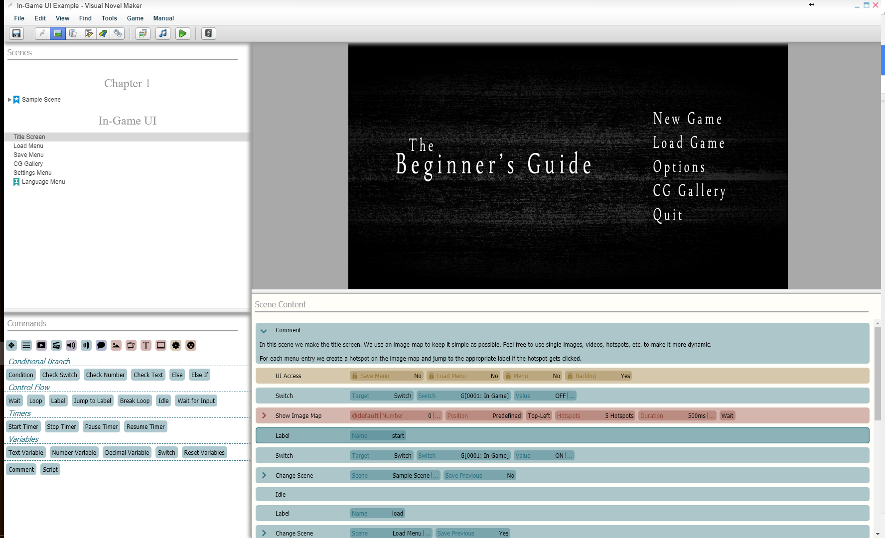Select the speech bubble command category icon

(101, 345)
